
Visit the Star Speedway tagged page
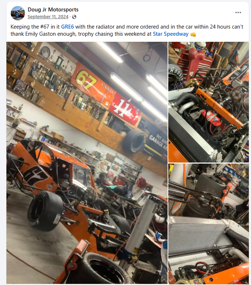[170, 34]
